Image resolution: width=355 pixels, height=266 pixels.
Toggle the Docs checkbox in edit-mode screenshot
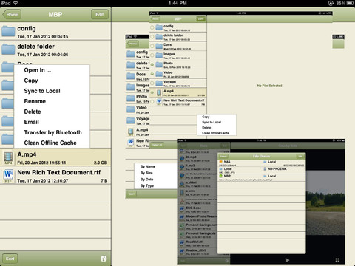152,46
